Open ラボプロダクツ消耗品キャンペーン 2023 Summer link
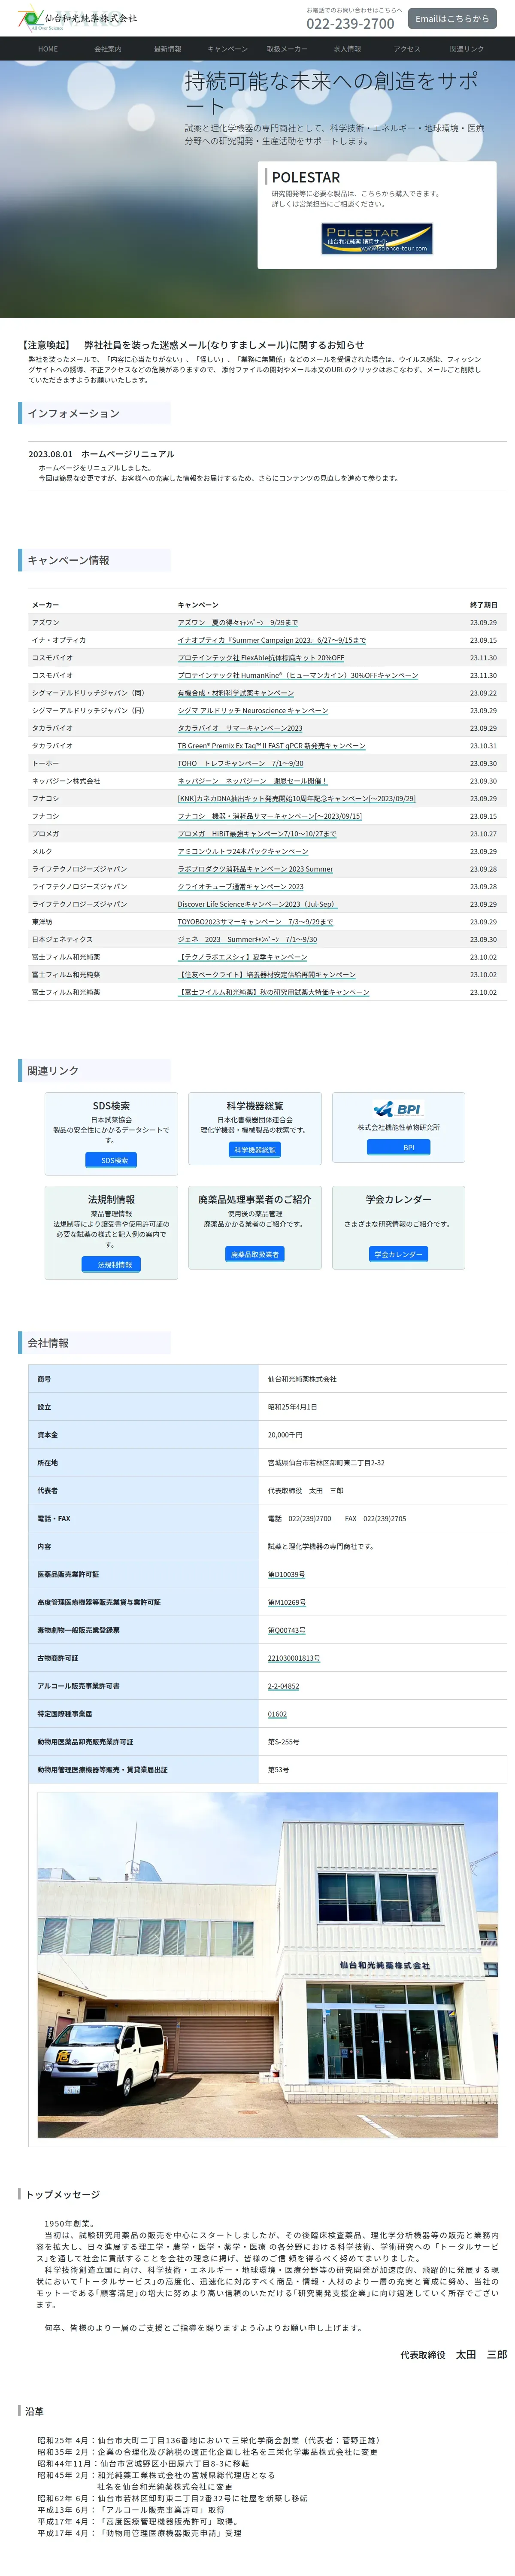 coord(255,869)
